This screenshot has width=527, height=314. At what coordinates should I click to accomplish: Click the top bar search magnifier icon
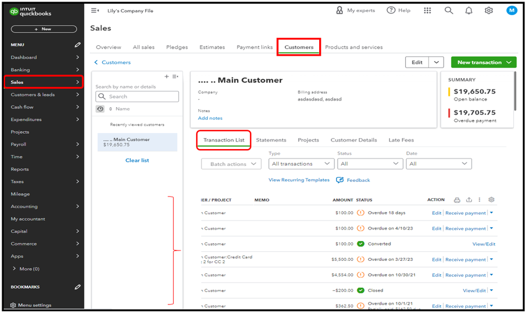point(448,11)
